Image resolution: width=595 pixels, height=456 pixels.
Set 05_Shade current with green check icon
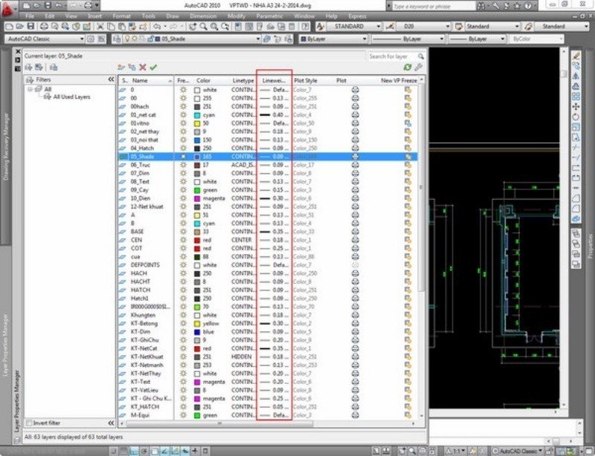[154, 67]
